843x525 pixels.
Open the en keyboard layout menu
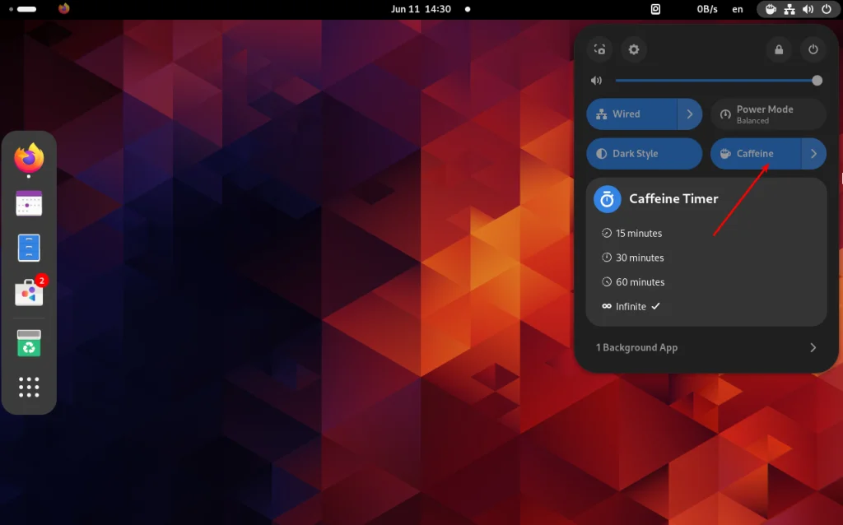pos(738,9)
